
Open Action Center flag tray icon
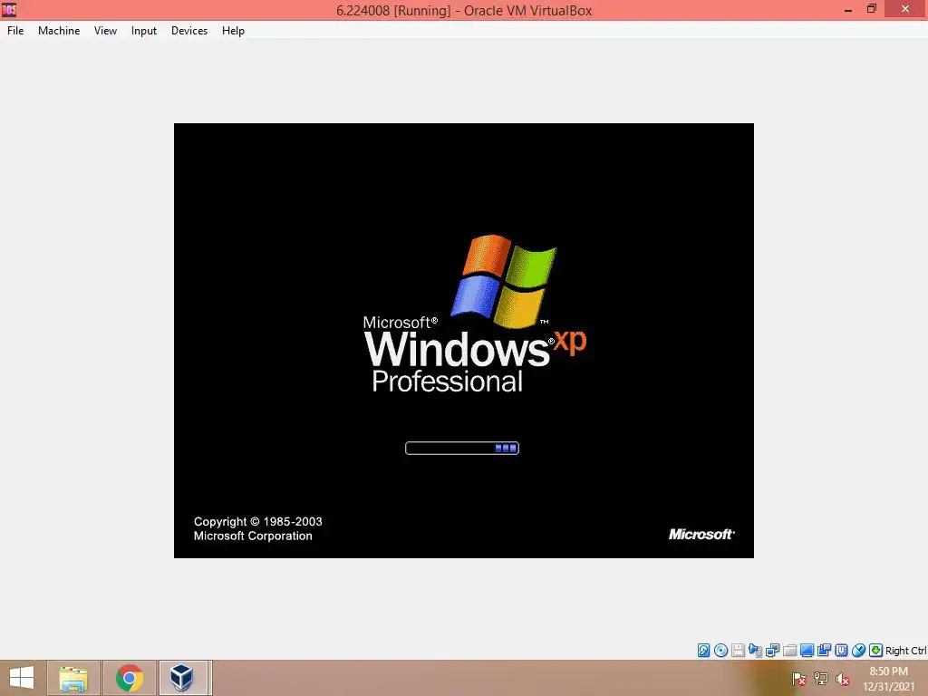798,679
